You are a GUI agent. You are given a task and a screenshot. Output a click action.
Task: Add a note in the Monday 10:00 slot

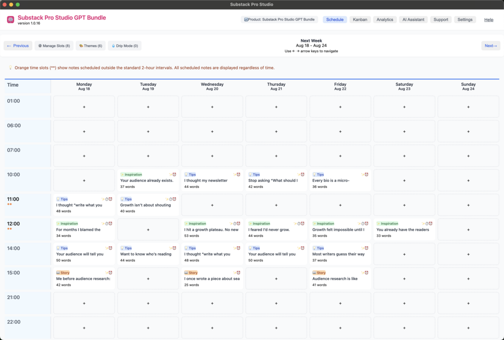click(84, 181)
